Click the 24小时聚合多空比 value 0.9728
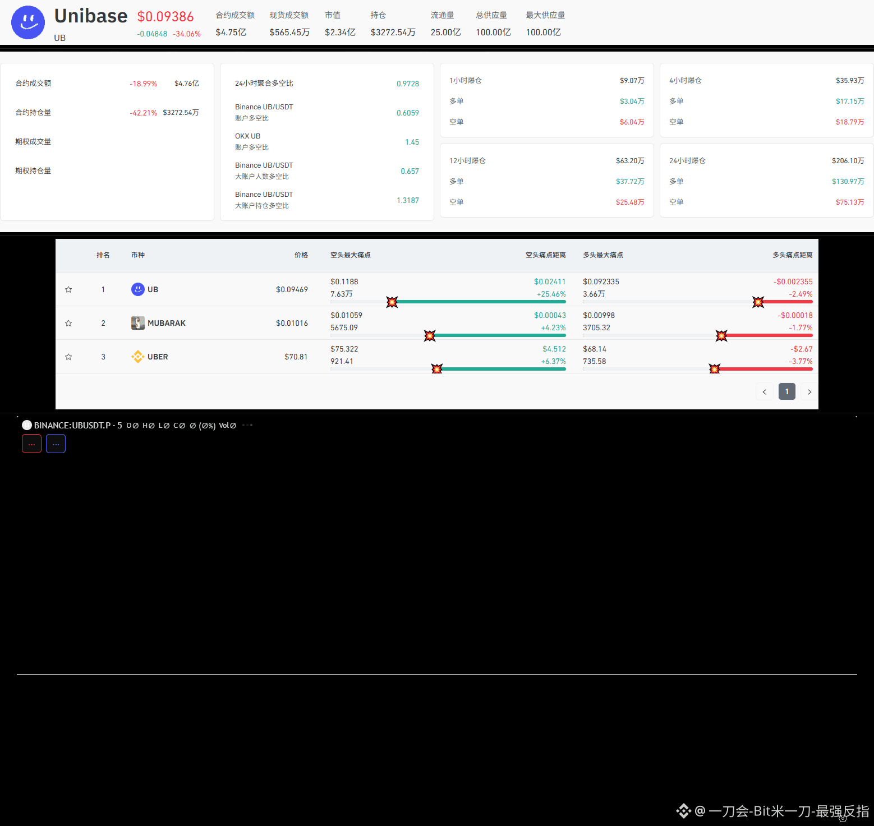Viewport: 874px width, 826px height. 408,84
